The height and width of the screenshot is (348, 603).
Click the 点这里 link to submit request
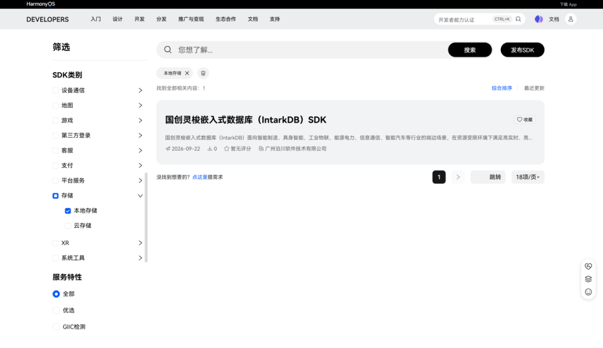point(199,177)
